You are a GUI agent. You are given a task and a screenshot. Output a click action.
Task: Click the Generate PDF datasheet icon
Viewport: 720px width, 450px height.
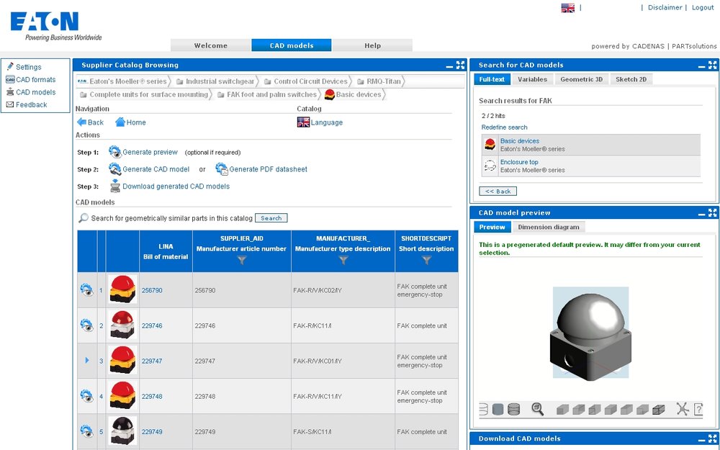(x=222, y=169)
